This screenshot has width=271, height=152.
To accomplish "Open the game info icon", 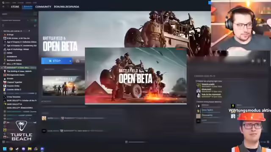I will pyautogui.click(x=259, y=61).
